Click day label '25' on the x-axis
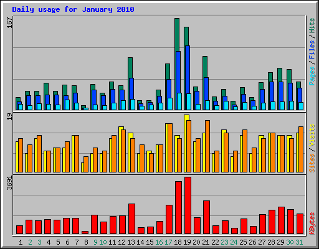The width and height of the screenshot is (319, 249). click(243, 242)
